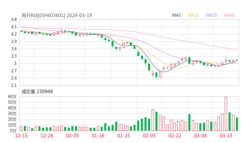Click the 4.8 price axis label
Viewport: 242px width, 143px height.
click(14, 19)
